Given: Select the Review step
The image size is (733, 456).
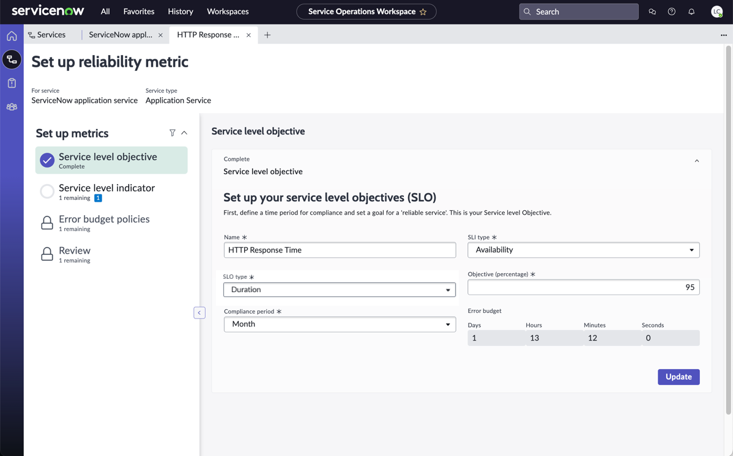Looking at the screenshot, I should pos(111,254).
